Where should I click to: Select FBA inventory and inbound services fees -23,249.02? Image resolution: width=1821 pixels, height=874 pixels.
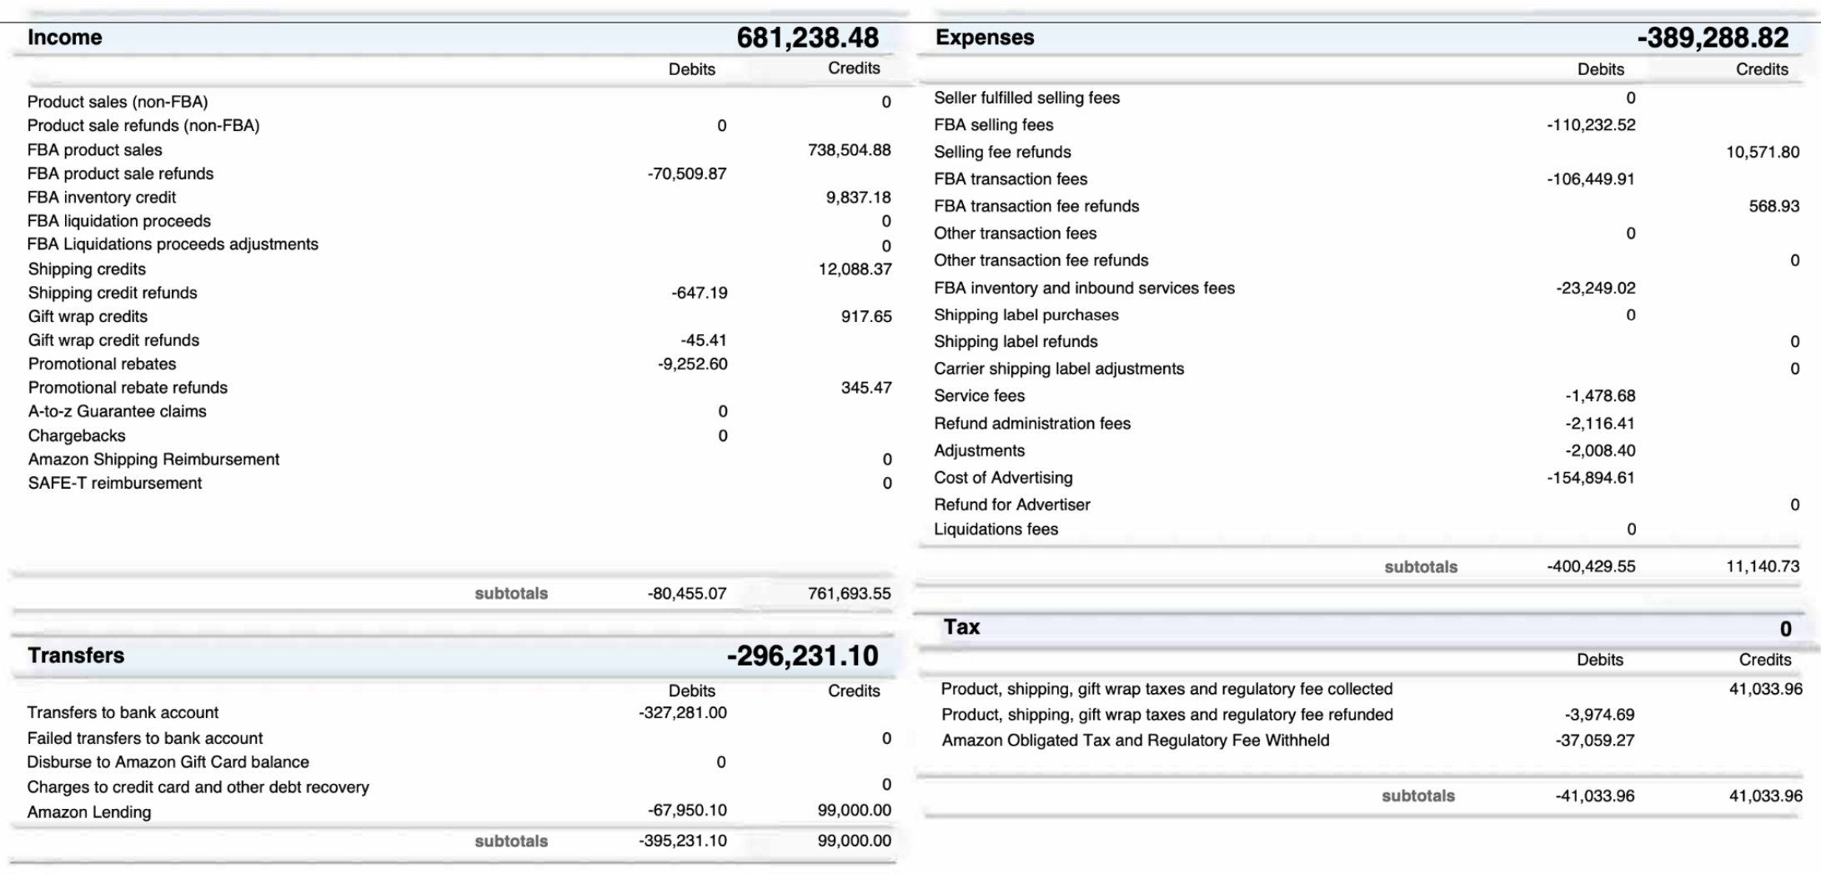point(1595,289)
